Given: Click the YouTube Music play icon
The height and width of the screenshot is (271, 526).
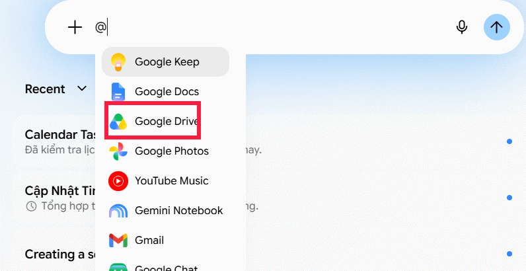Looking at the screenshot, I should coord(118,181).
